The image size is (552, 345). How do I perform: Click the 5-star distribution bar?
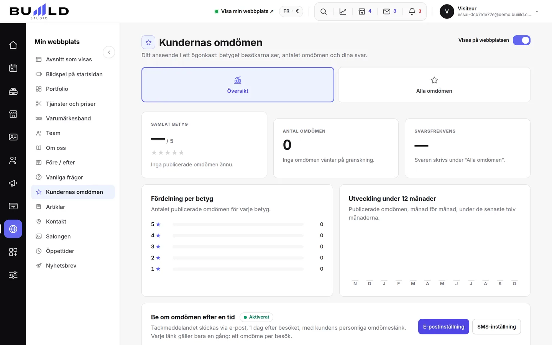tap(238, 224)
